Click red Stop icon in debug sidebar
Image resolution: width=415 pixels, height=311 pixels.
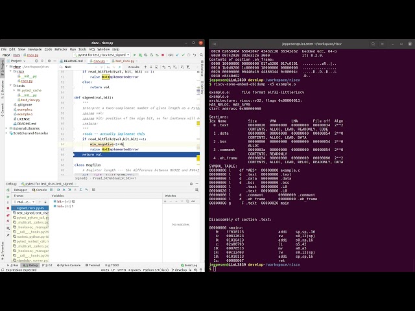point(8,209)
